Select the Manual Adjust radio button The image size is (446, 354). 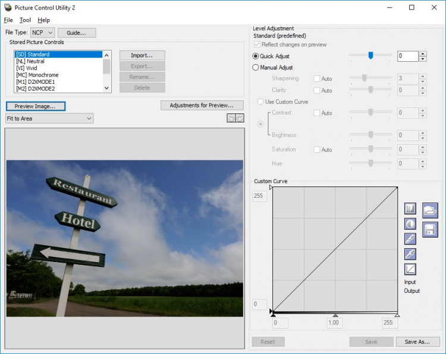coord(256,67)
